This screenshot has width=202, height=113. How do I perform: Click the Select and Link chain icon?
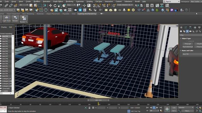coord(6,6)
